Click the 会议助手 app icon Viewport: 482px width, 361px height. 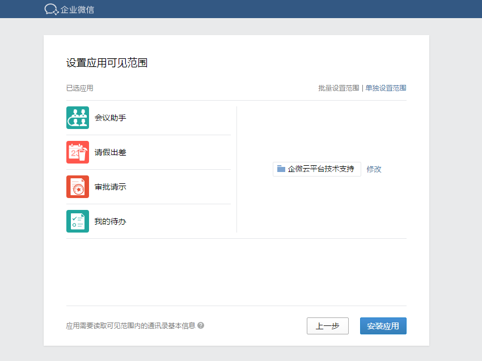[x=78, y=118]
